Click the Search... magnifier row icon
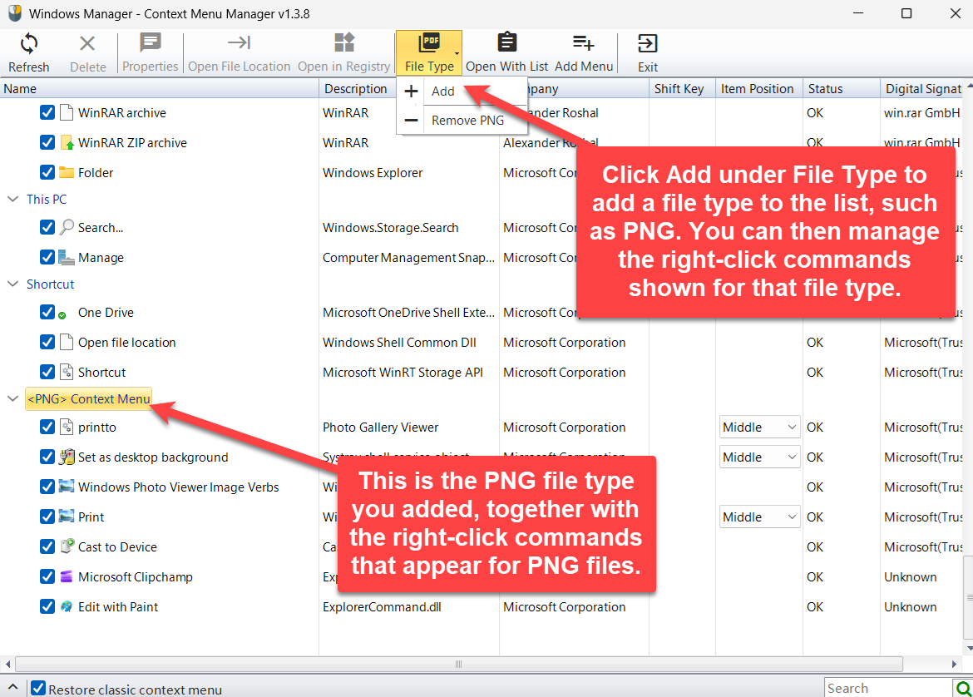This screenshot has height=697, width=973. [x=67, y=227]
